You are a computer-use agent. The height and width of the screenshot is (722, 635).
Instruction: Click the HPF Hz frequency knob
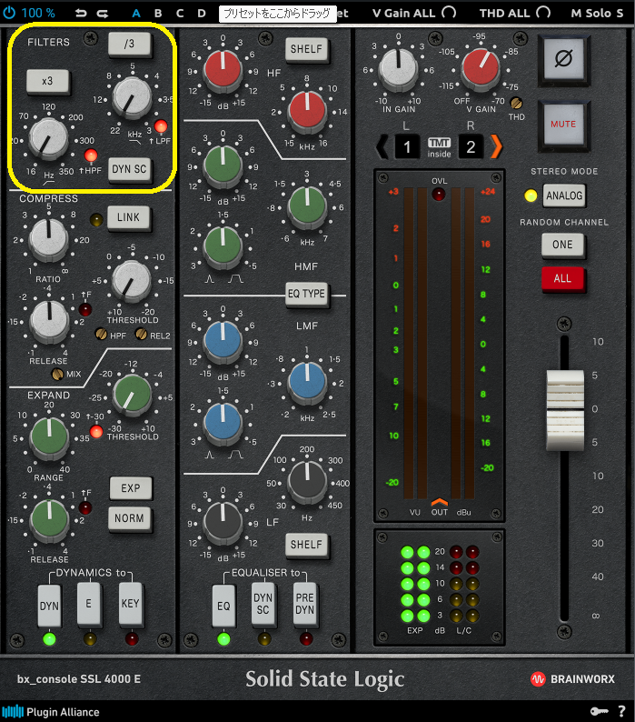point(48,138)
